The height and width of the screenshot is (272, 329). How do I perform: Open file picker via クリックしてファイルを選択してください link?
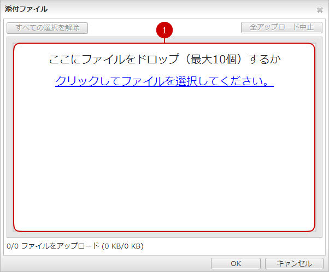pyautogui.click(x=164, y=81)
